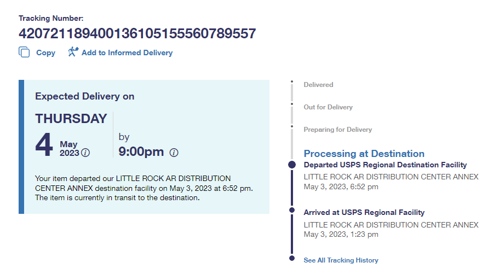The width and height of the screenshot is (482, 274).
Task: Click Departed USPS Regional Destination Facility text
Action: pos(385,165)
